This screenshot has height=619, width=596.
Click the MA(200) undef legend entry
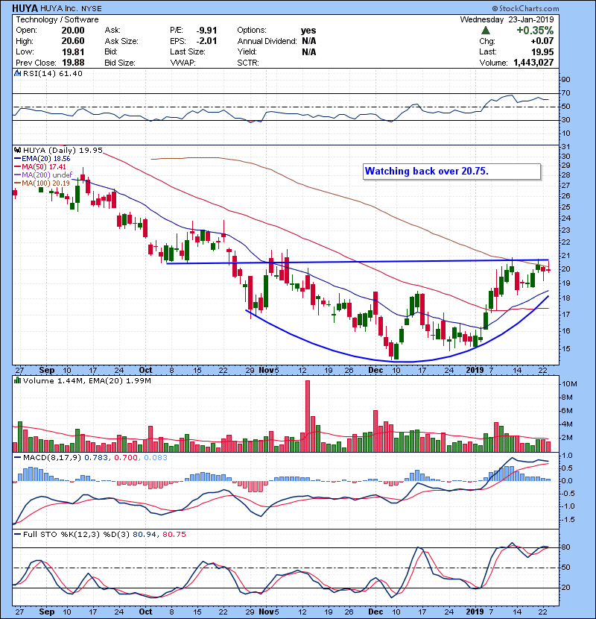coord(43,175)
